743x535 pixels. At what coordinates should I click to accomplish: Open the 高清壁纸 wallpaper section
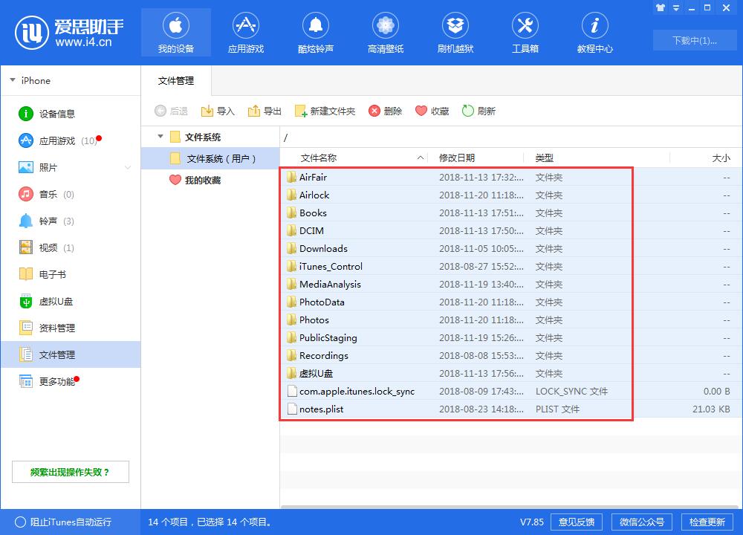(x=385, y=32)
